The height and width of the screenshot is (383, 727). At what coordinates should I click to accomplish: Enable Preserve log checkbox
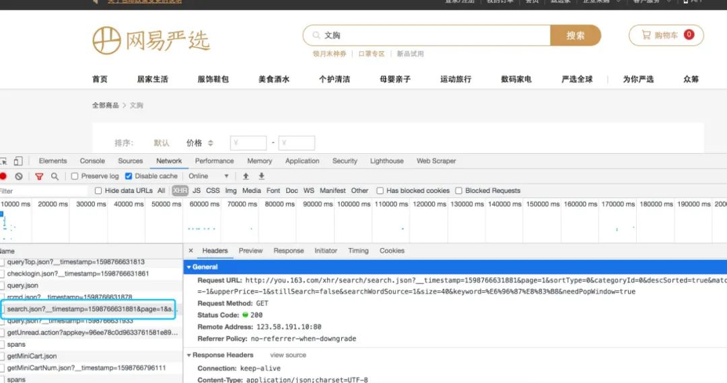75,176
